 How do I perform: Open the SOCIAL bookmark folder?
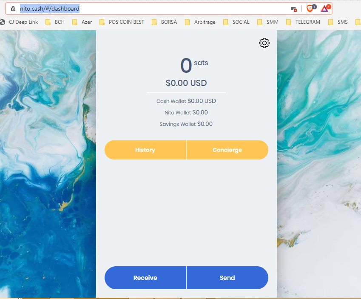[x=236, y=22]
